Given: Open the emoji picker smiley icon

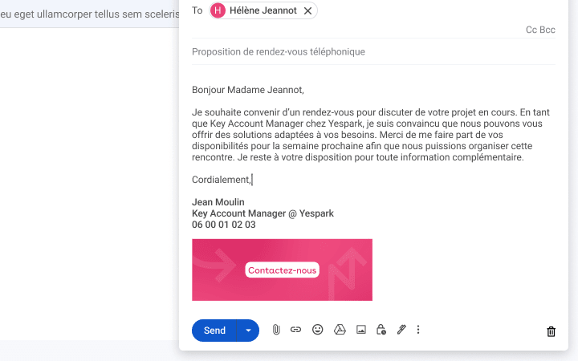Looking at the screenshot, I should 317,330.
